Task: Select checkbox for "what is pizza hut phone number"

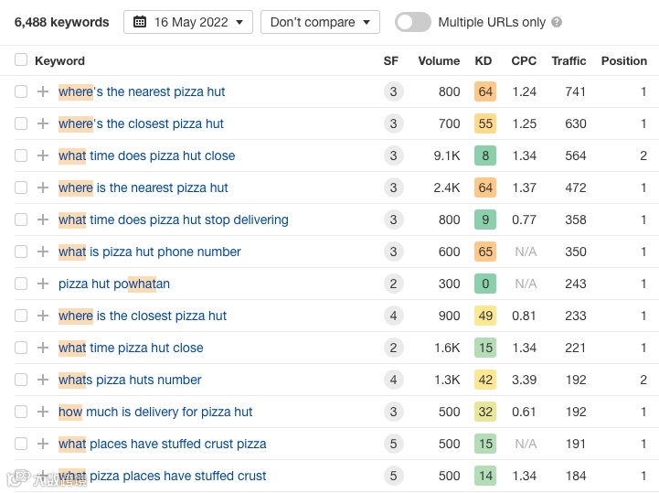Action: [21, 252]
